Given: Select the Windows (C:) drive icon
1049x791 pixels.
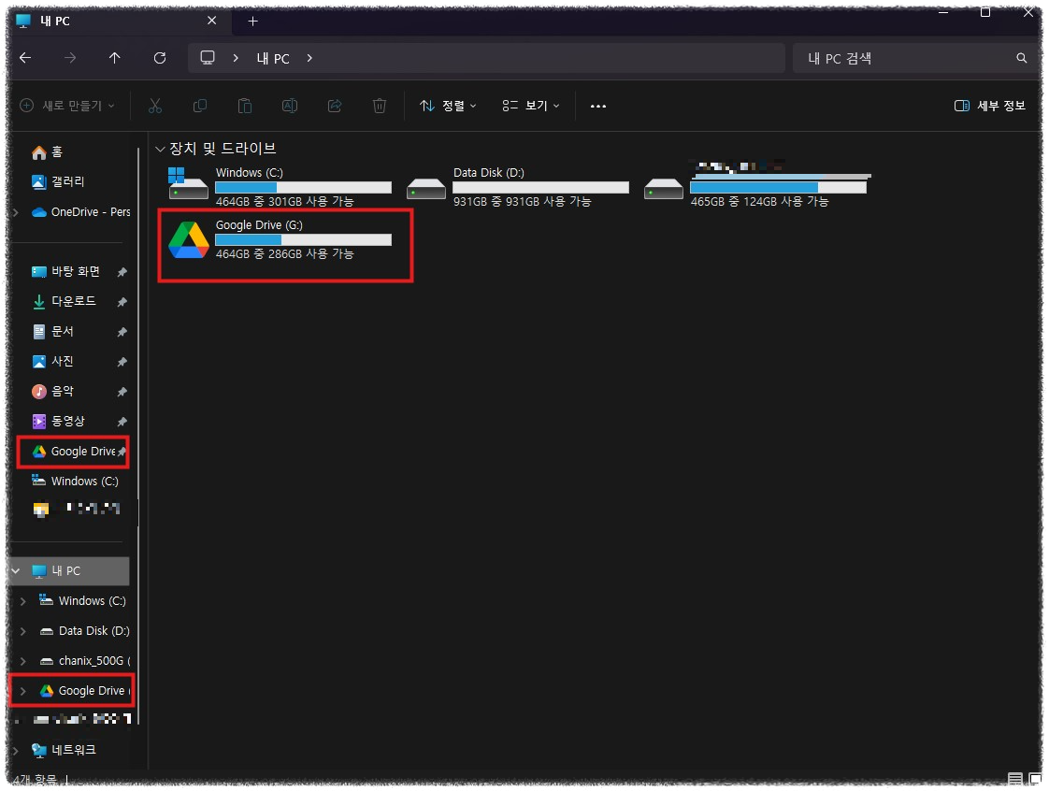Looking at the screenshot, I should click(188, 184).
